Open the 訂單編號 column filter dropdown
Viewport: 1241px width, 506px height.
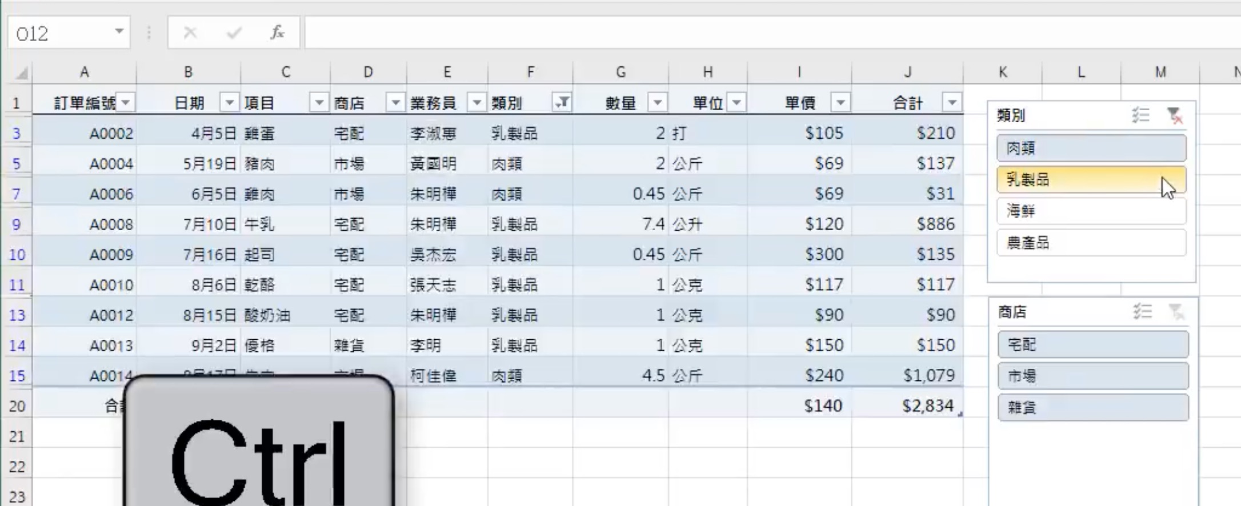(126, 103)
